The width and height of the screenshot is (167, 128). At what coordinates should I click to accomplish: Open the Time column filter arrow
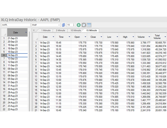coord(69,37)
